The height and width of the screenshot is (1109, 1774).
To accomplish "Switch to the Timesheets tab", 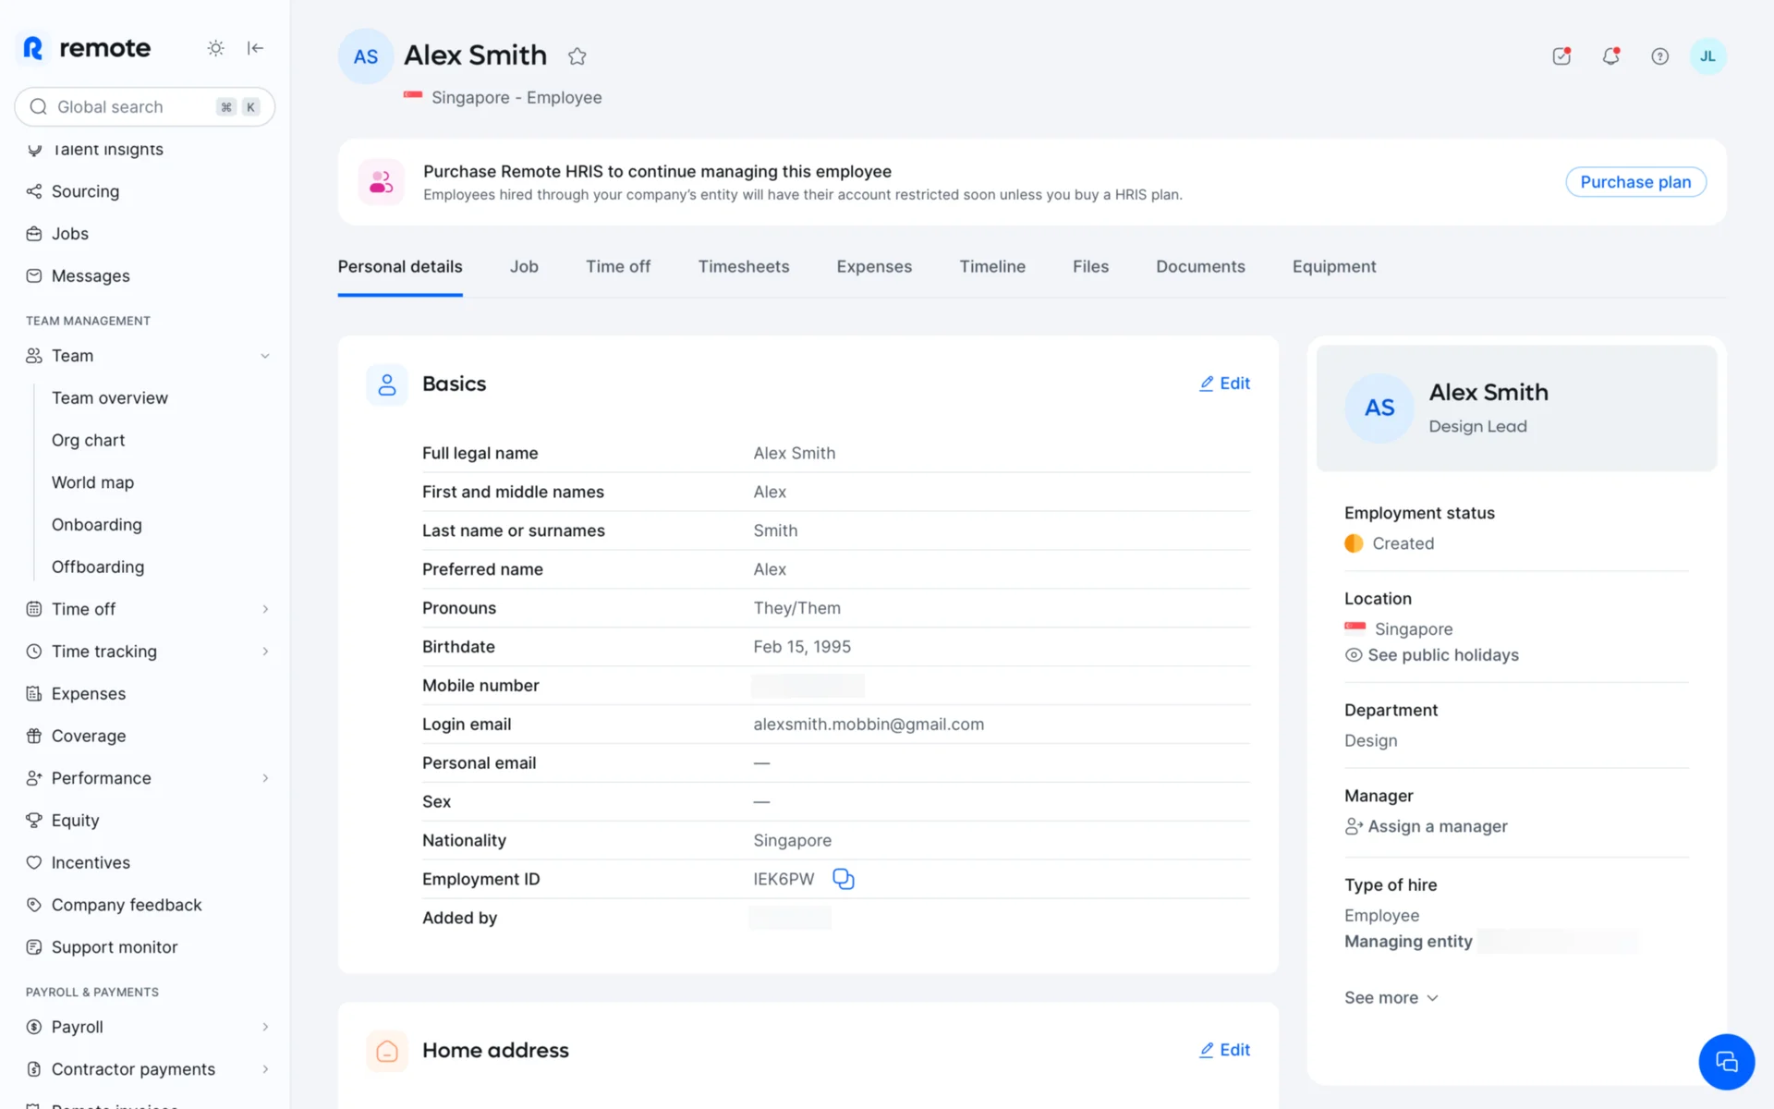I will click(x=743, y=266).
